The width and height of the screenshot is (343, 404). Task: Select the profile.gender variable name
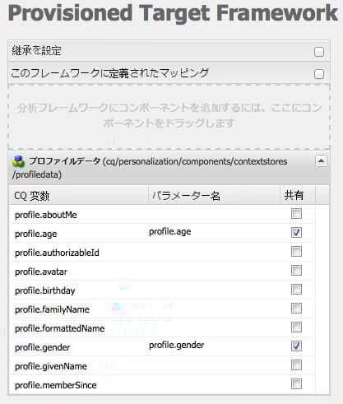coord(43,347)
